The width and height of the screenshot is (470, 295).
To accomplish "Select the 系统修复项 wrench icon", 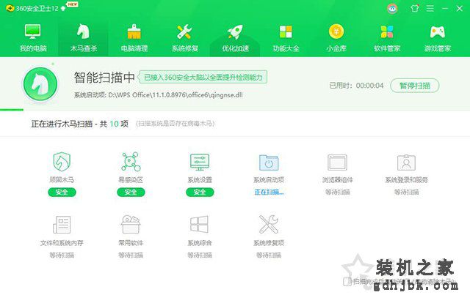I will 269,225.
